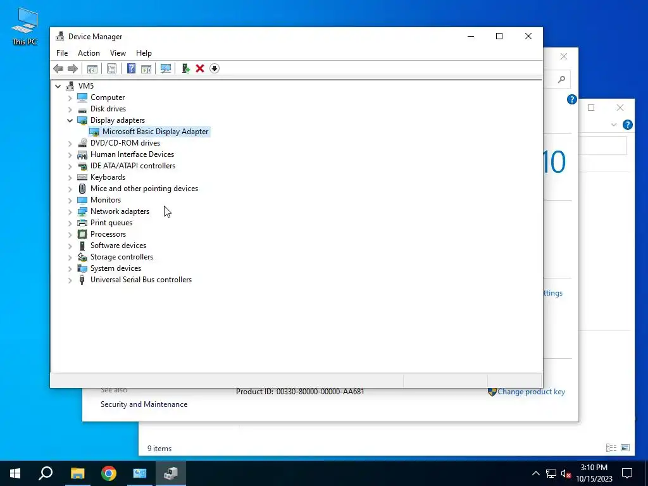Image resolution: width=648 pixels, height=486 pixels.
Task: Click the network tray icon
Action: coord(551,473)
